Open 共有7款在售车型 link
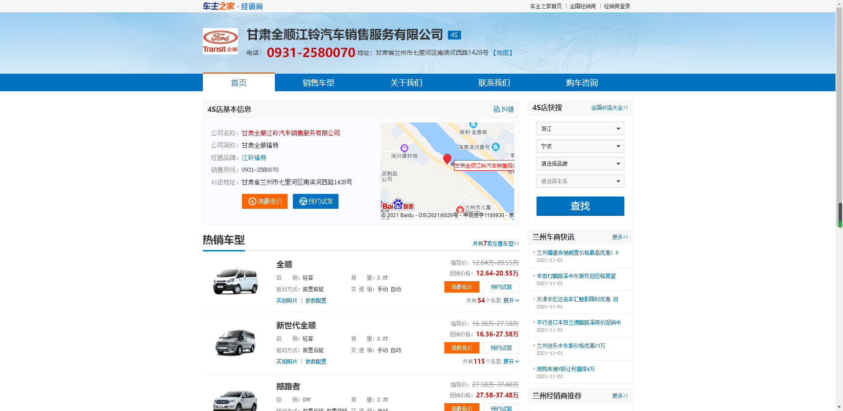 pyautogui.click(x=496, y=243)
